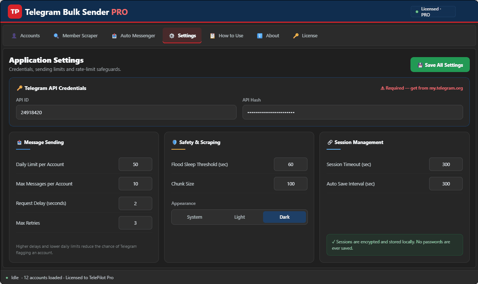This screenshot has width=478, height=284.
Task: Click the floppy disk icon on Save button
Action: 420,65
